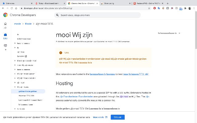Open Chrome's three-dot menu

tap(194, 8)
